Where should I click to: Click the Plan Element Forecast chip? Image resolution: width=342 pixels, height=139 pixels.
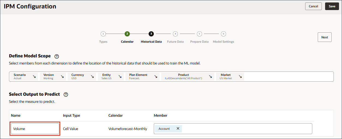pyautogui.click(x=142, y=76)
